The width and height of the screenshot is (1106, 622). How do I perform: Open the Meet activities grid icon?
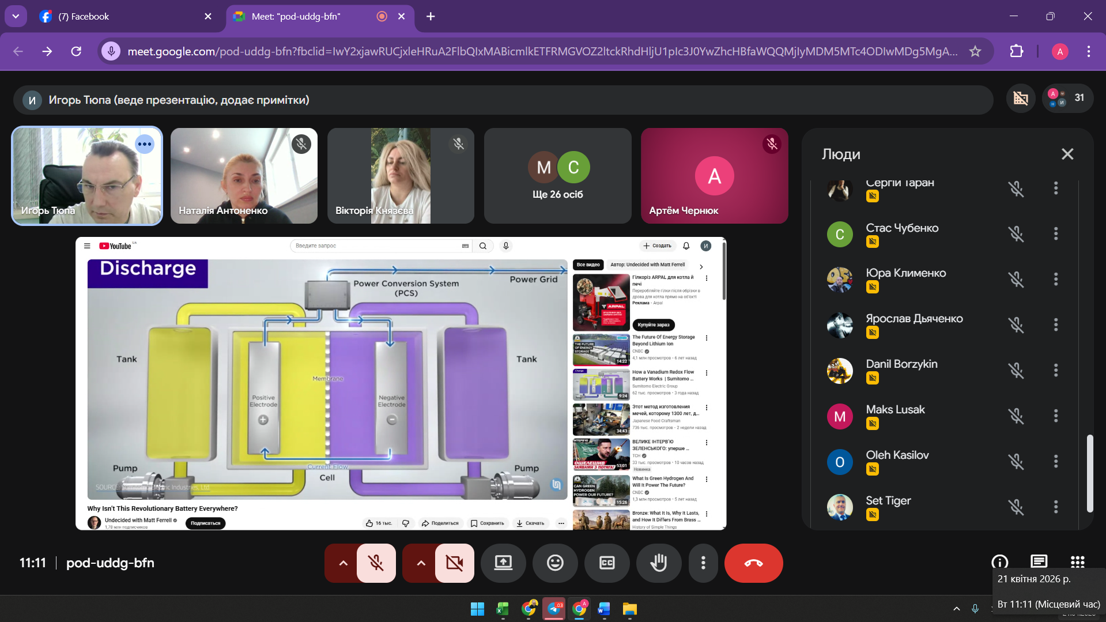pyautogui.click(x=1078, y=562)
